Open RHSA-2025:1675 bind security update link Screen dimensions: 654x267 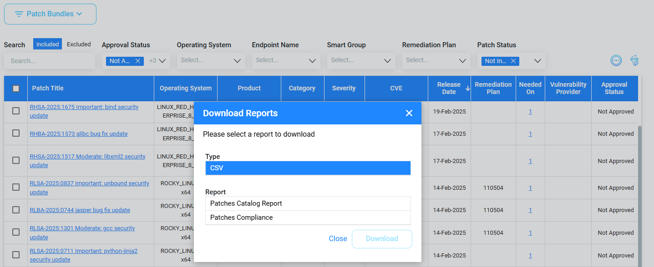click(84, 111)
